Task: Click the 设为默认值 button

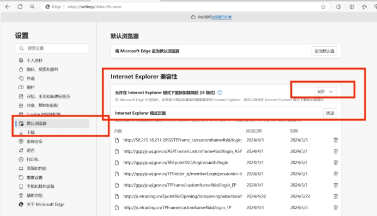Action: pos(324,51)
